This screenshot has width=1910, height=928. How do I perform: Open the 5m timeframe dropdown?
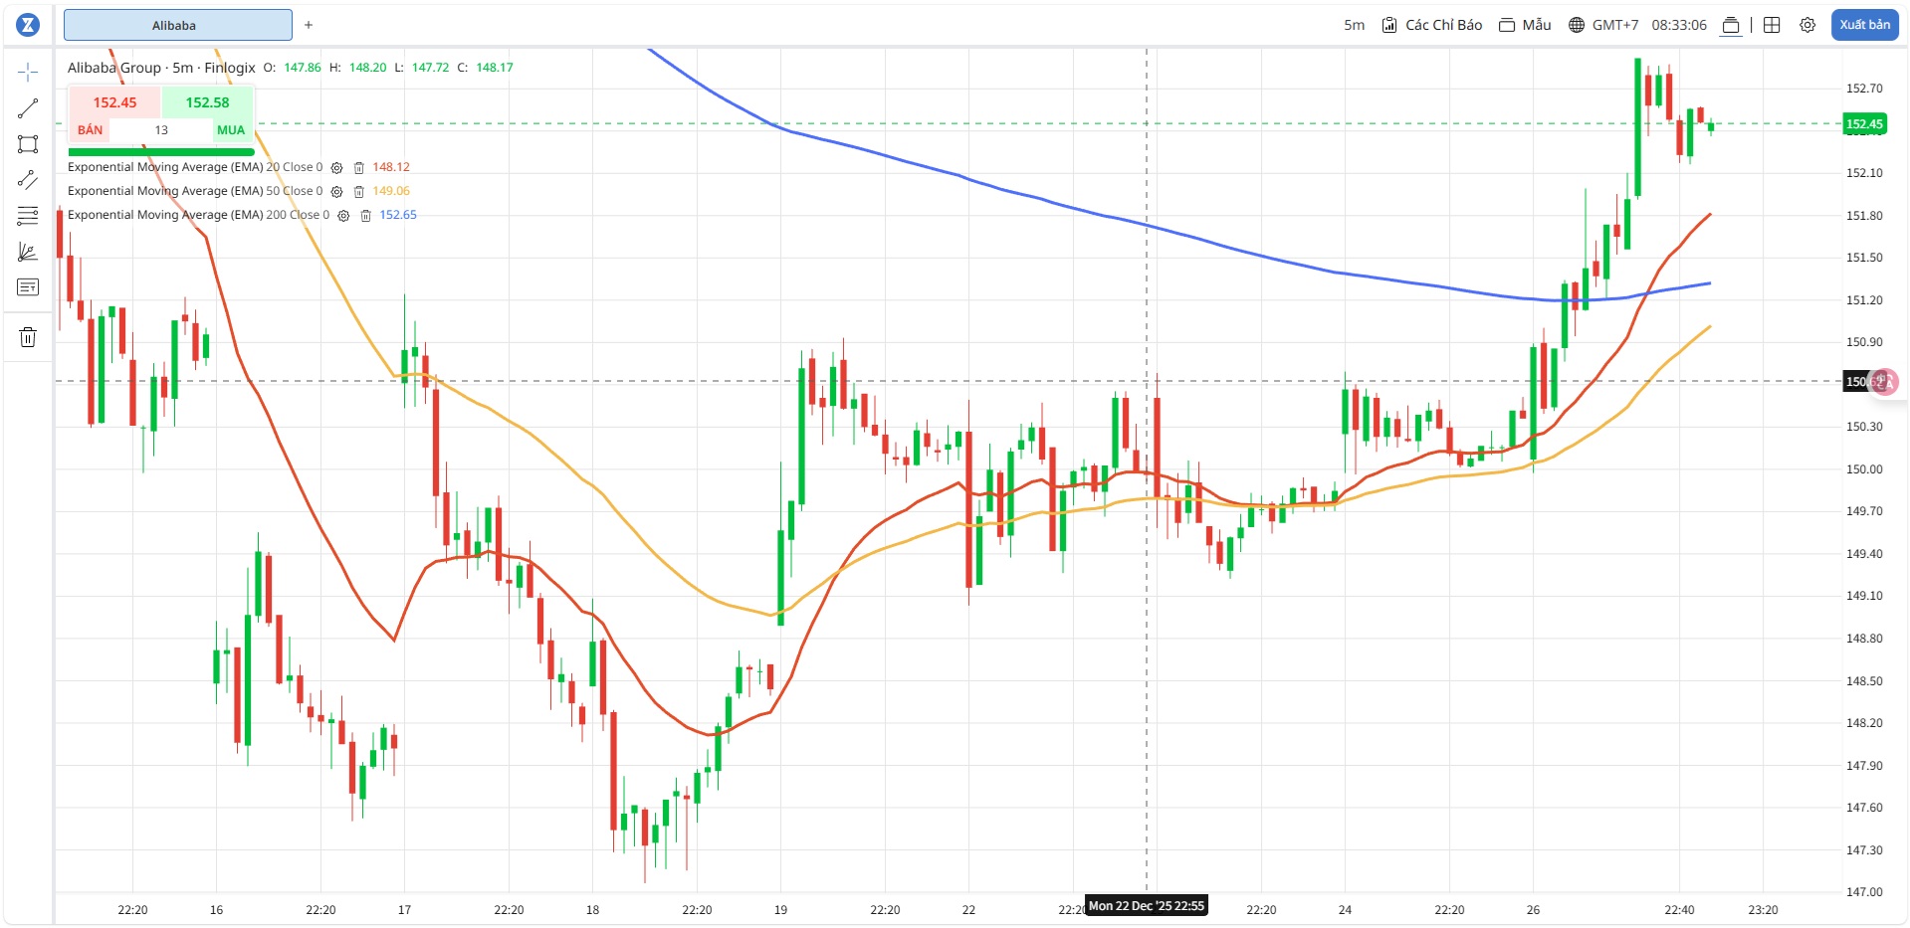point(1354,25)
